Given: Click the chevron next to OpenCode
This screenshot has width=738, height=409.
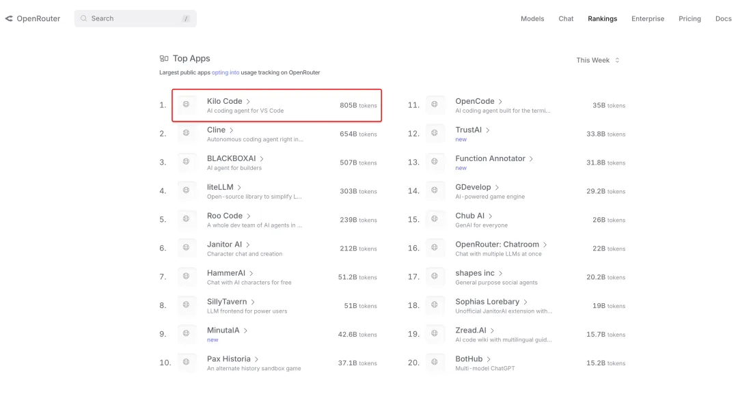Looking at the screenshot, I should pos(500,102).
